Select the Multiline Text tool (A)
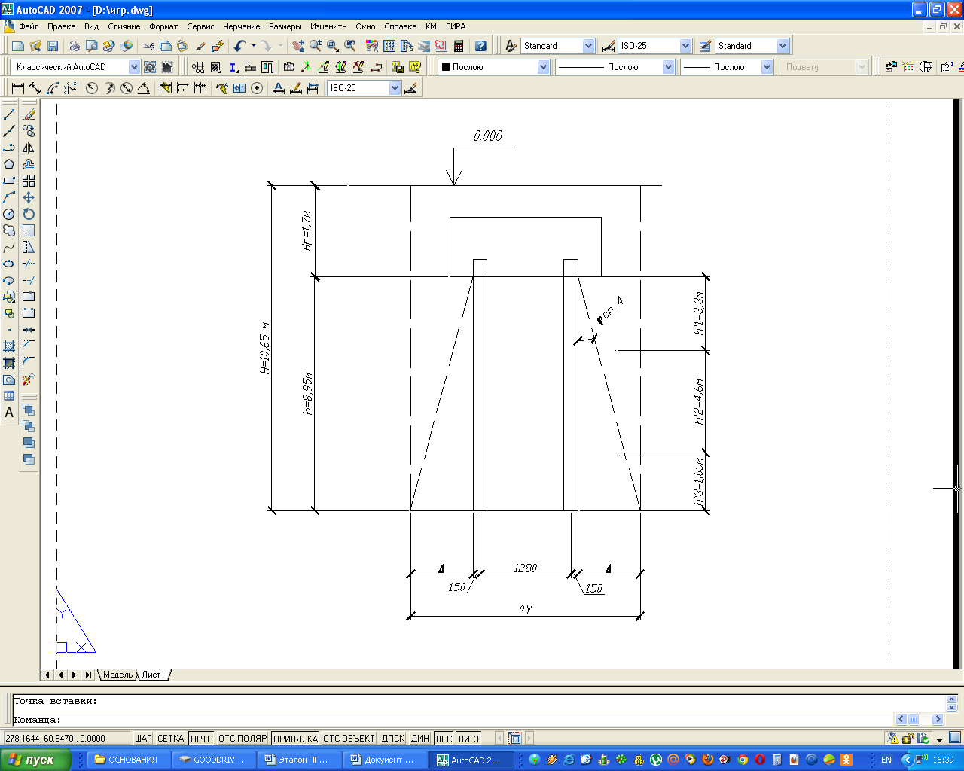 click(x=9, y=413)
